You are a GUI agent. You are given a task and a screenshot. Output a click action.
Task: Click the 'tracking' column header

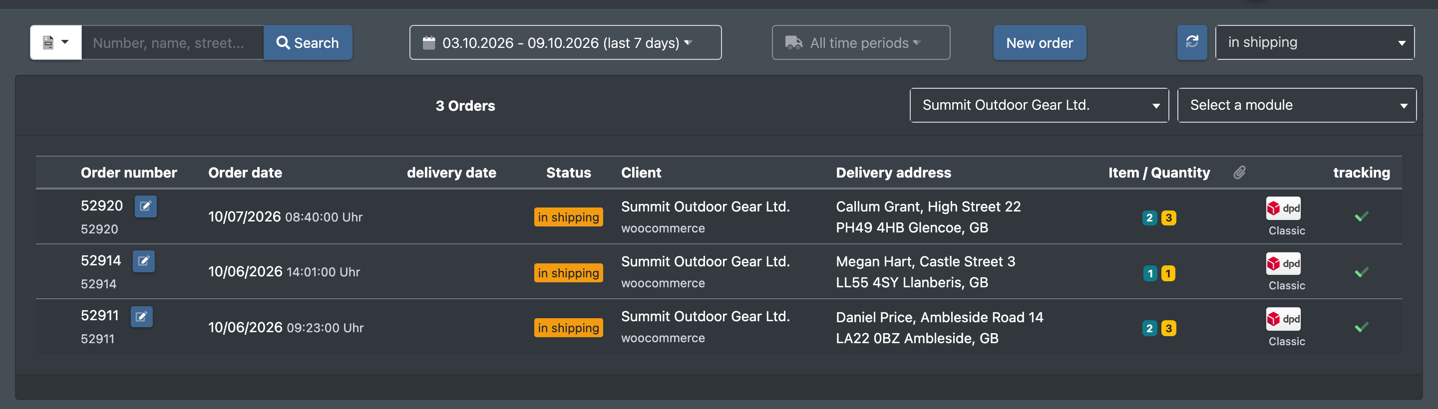[x=1362, y=173]
